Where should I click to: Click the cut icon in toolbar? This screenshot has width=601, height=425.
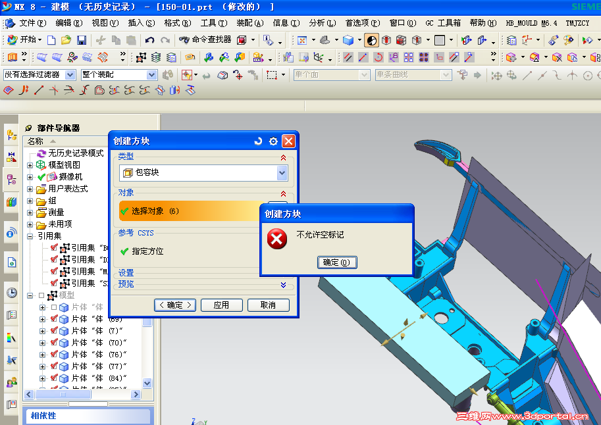101,40
